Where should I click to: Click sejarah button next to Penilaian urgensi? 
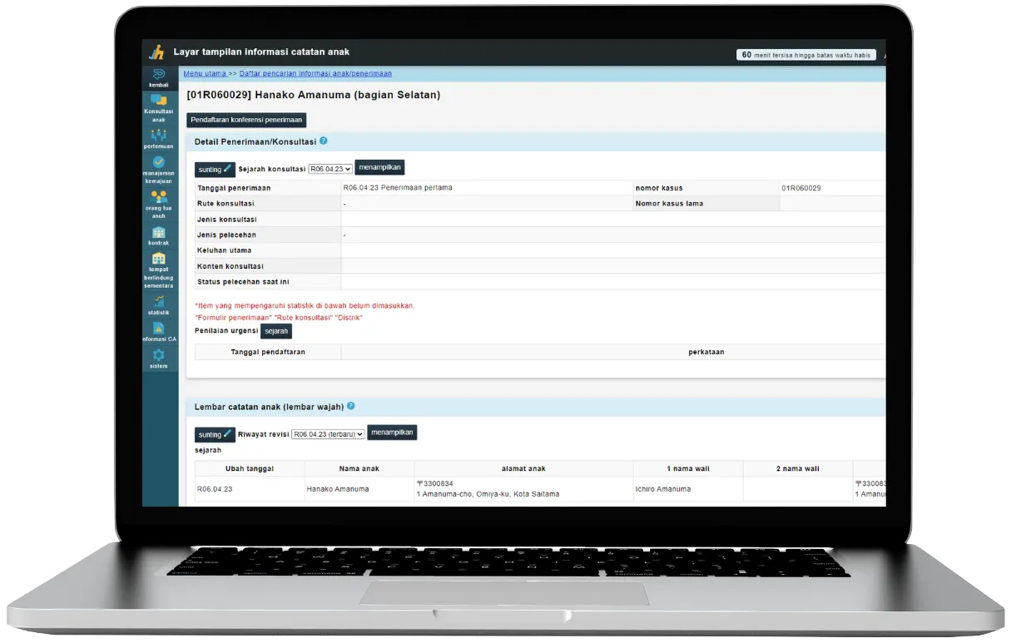(276, 331)
